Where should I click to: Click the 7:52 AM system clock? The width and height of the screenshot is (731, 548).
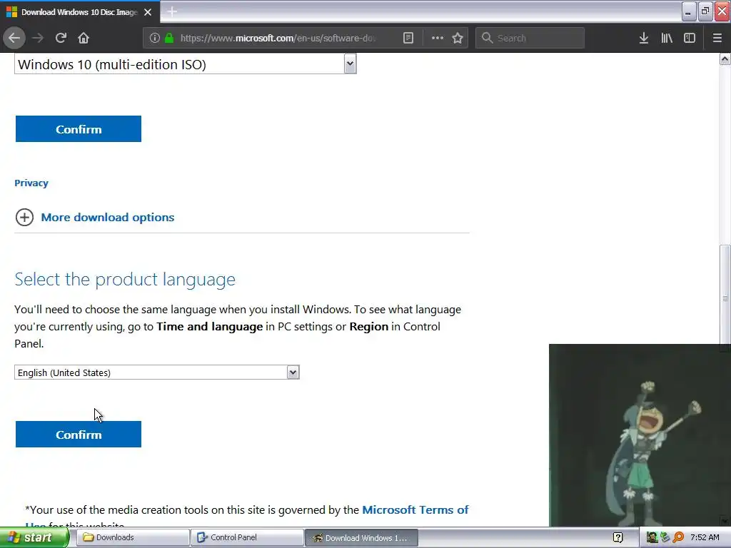(705, 537)
